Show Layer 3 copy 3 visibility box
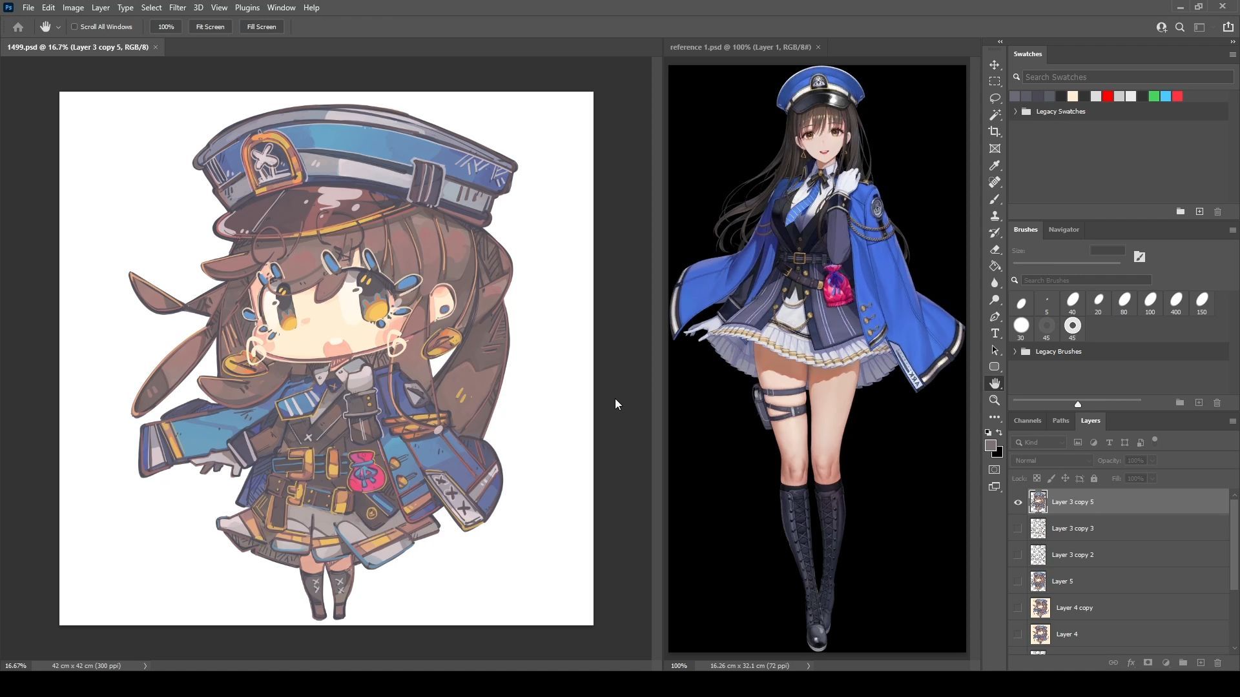The width and height of the screenshot is (1240, 697). [x=1018, y=529]
